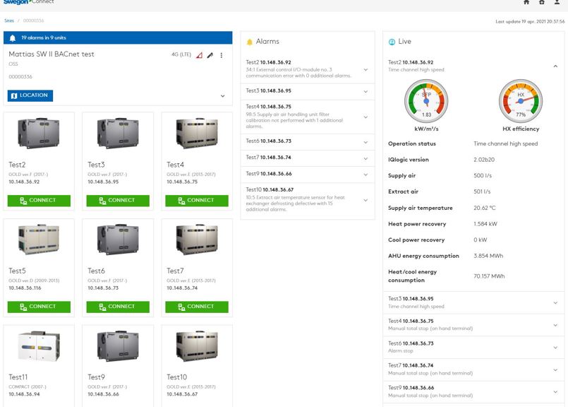Click the edit pencil icon for site
Image resolution: width=568 pixels, height=407 pixels.
(210, 55)
